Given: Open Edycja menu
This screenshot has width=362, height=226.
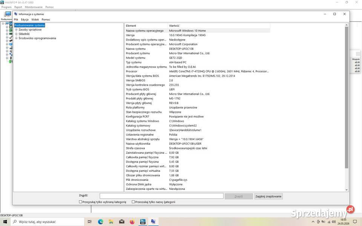Looking at the screenshot, I should (25, 20).
